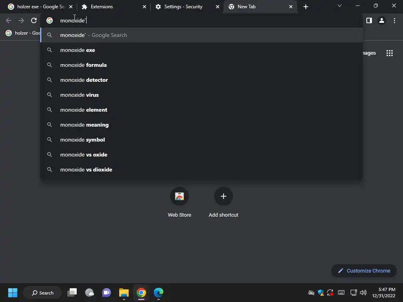403x302 pixels.
Task: Close the Settings - Security tab
Action: [218, 7]
